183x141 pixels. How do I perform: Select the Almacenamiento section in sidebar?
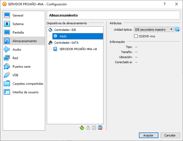click(x=24, y=41)
